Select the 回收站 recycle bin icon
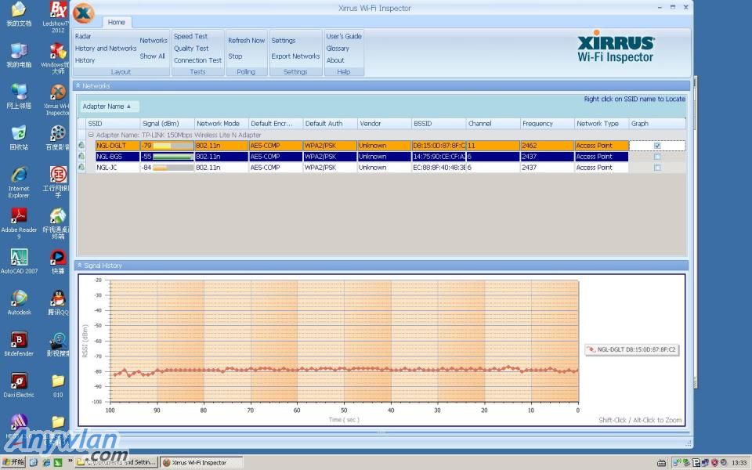The image size is (752, 470). tap(19, 138)
